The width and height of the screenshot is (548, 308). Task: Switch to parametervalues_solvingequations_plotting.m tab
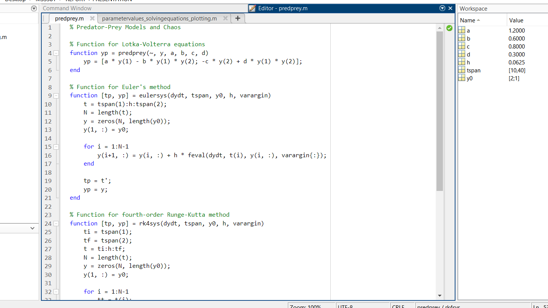[159, 18]
